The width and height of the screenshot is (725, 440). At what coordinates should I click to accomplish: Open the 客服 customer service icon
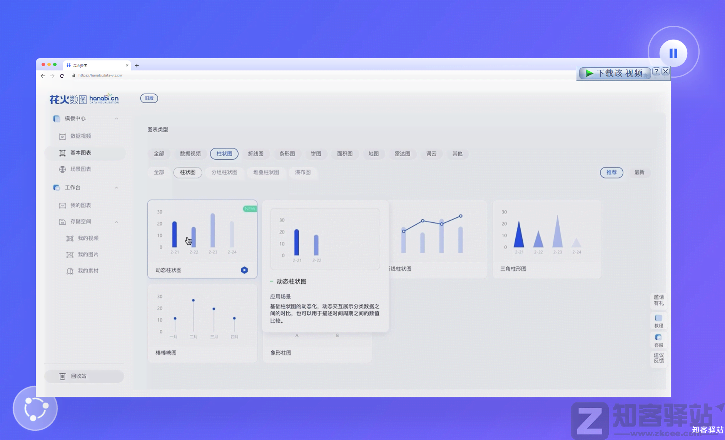point(658,340)
